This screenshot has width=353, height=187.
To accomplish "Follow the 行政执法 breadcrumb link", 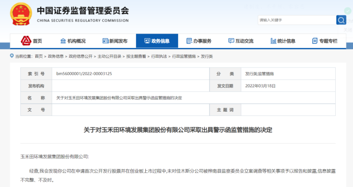I will pyautogui.click(x=159, y=56).
